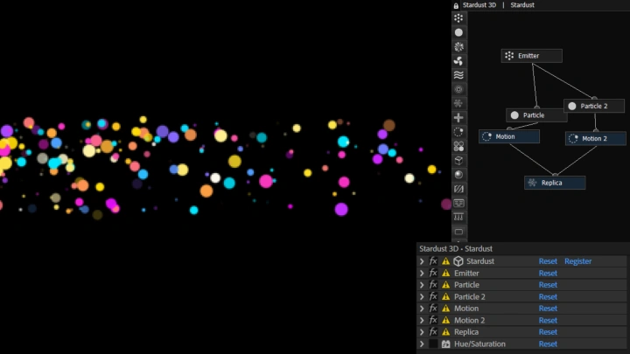Reset the Motion 2 effect
Viewport: 630px width, 354px height.
click(x=548, y=320)
